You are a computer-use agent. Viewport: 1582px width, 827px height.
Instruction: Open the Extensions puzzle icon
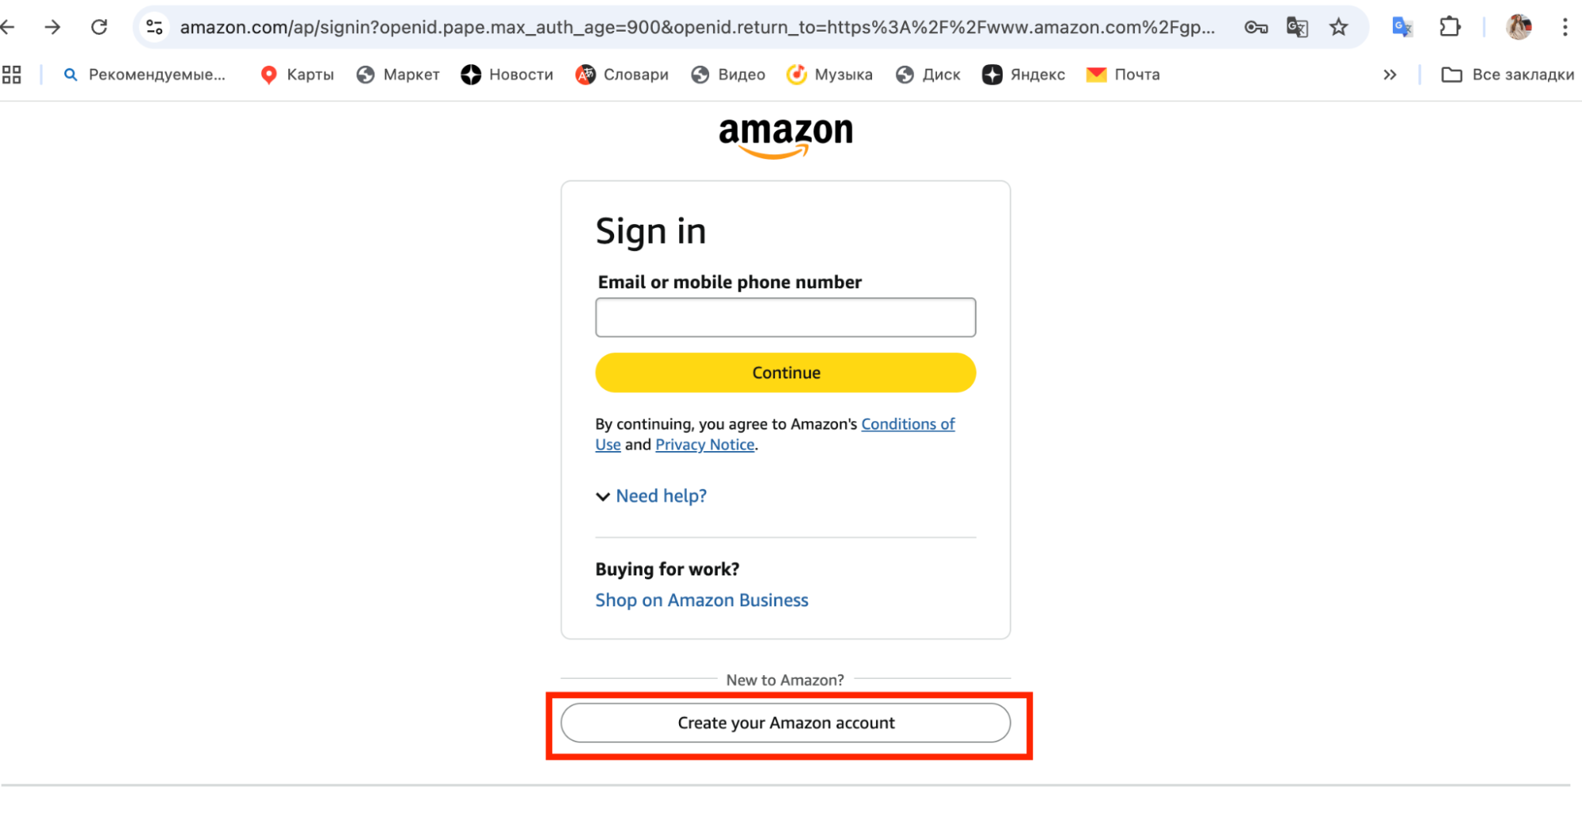coord(1450,28)
